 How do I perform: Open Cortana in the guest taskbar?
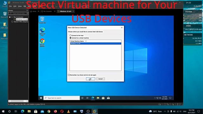[x=82, y=98]
